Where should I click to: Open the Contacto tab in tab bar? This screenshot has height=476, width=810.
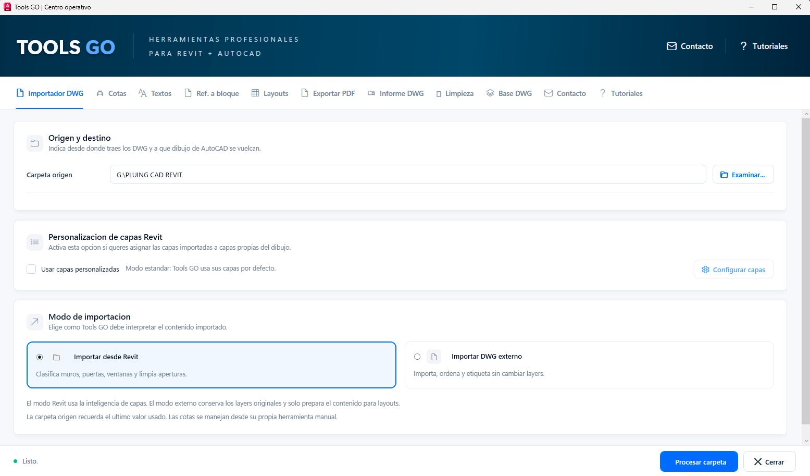pyautogui.click(x=565, y=93)
